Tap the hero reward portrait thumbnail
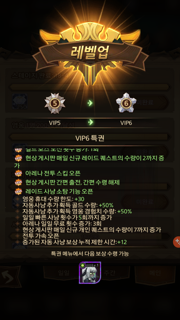 point(90,273)
